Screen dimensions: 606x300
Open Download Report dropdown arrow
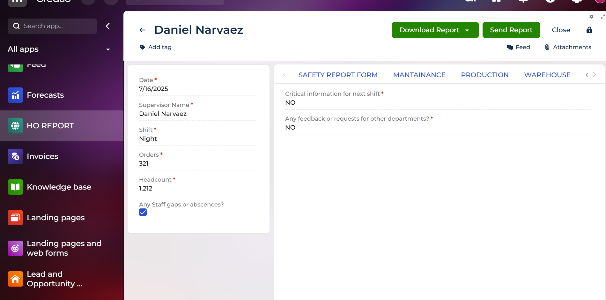(x=467, y=30)
